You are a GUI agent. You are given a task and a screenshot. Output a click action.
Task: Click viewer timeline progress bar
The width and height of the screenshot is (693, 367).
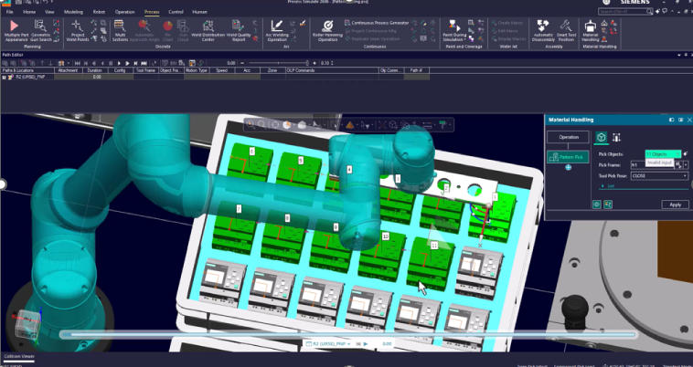tap(348, 335)
